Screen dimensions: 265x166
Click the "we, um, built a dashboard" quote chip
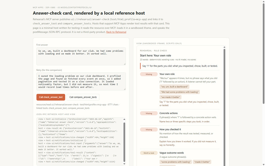(x=174, y=87)
